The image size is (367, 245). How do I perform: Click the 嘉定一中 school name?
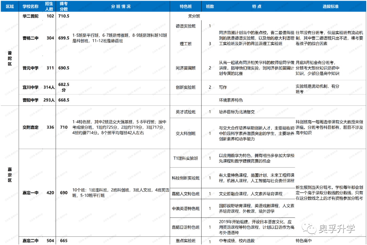click(x=31, y=193)
